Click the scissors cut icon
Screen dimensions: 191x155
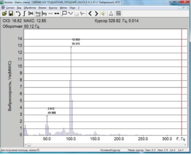(31, 14)
